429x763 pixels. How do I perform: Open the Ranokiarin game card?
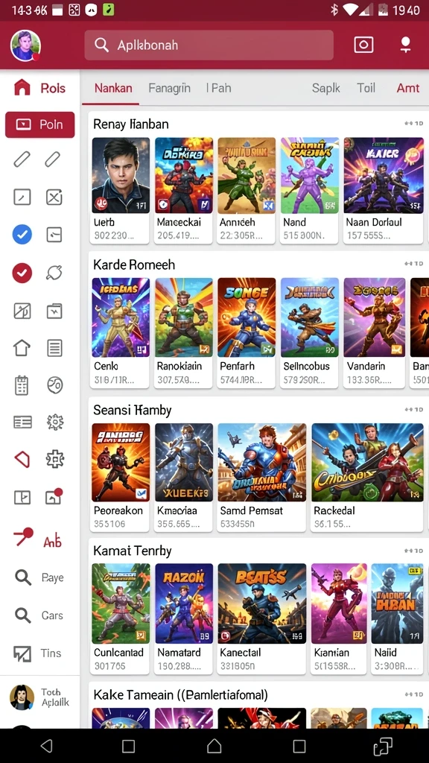click(x=184, y=332)
